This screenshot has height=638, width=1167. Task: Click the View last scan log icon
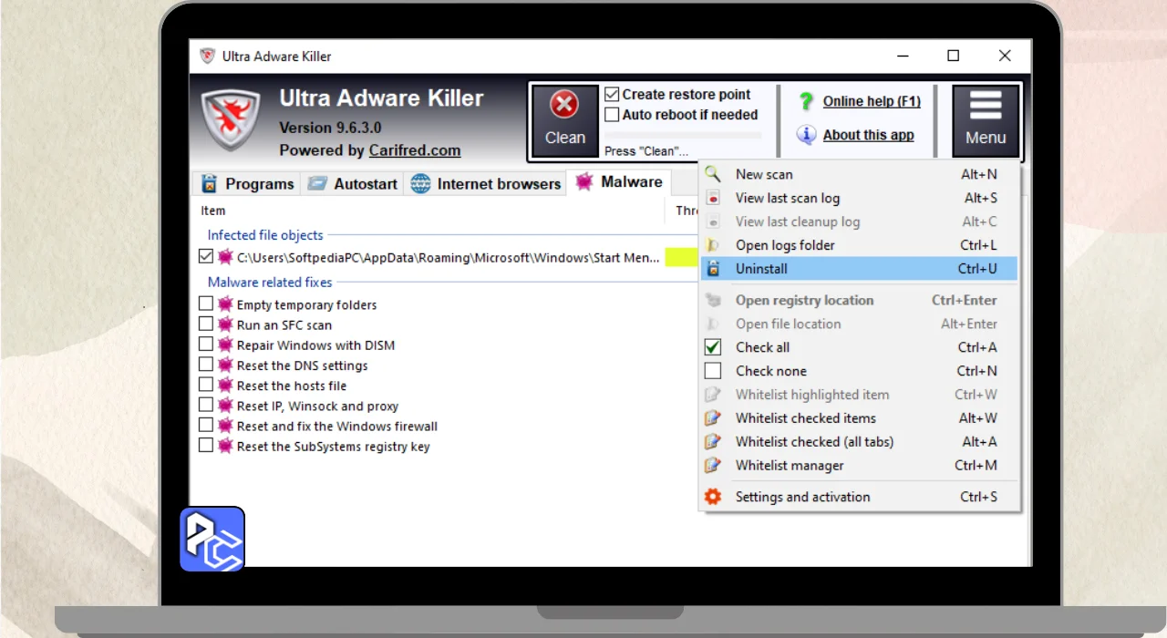tap(713, 198)
